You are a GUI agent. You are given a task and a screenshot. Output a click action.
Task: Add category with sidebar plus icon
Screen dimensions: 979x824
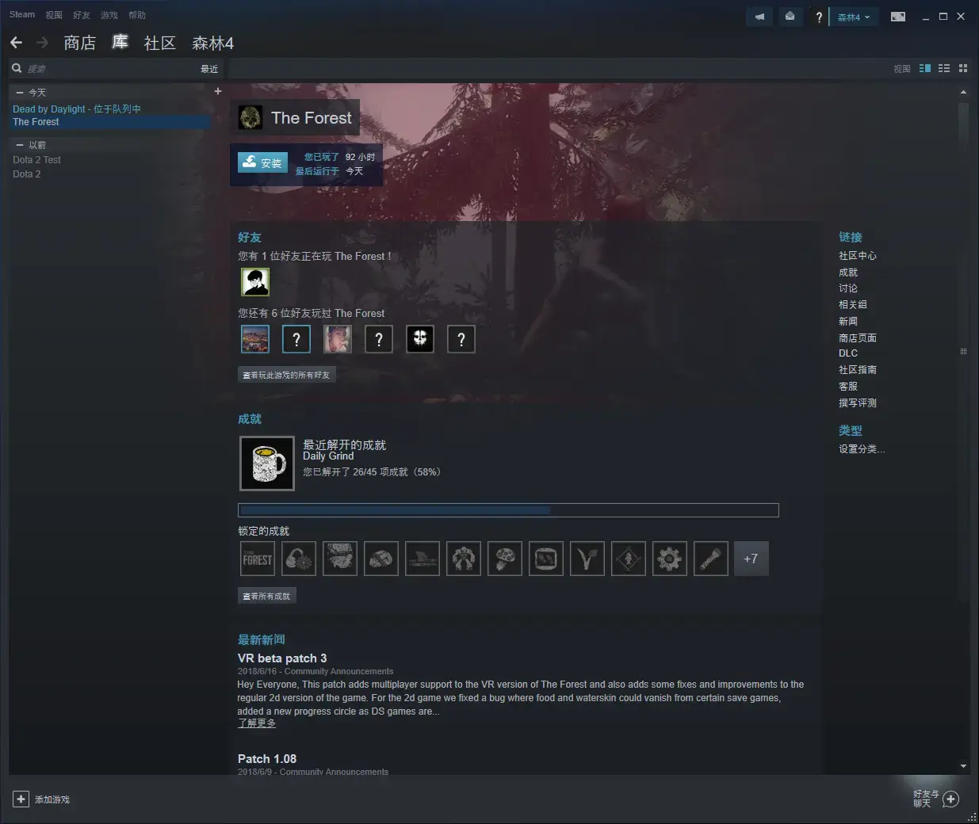tap(218, 91)
